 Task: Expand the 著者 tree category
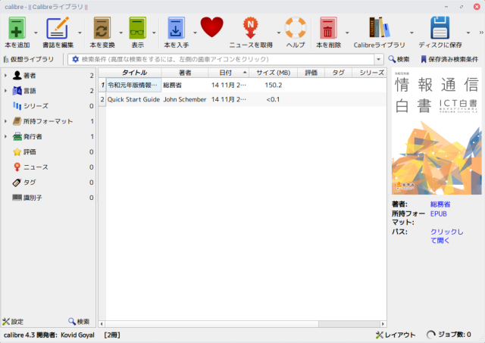(x=6, y=76)
